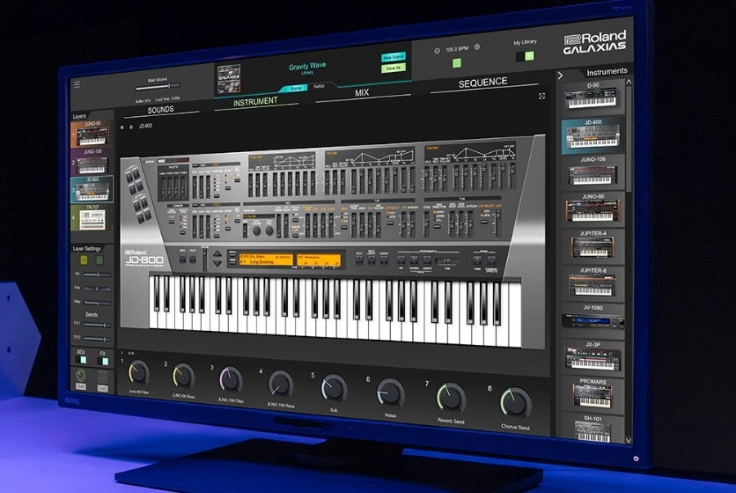This screenshot has height=493, width=736.
Task: Switch to the Scene tab
Action: pyautogui.click(x=295, y=88)
